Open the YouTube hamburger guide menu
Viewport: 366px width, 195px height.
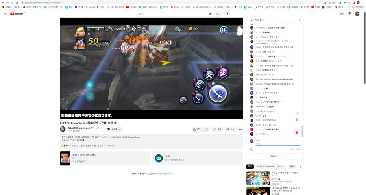pos(5,14)
